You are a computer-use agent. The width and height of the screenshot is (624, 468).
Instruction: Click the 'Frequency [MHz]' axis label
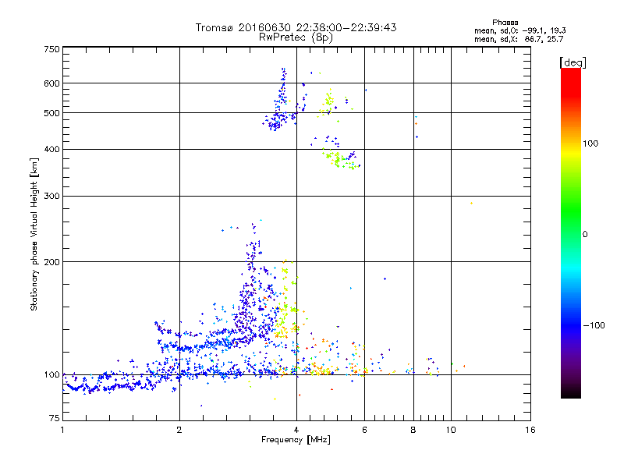[296, 440]
